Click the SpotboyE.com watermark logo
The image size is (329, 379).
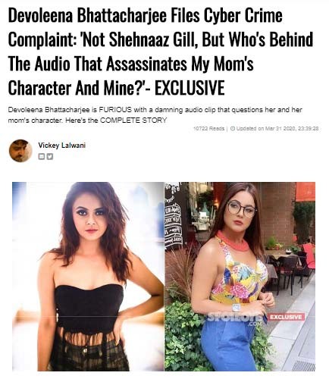237,319
